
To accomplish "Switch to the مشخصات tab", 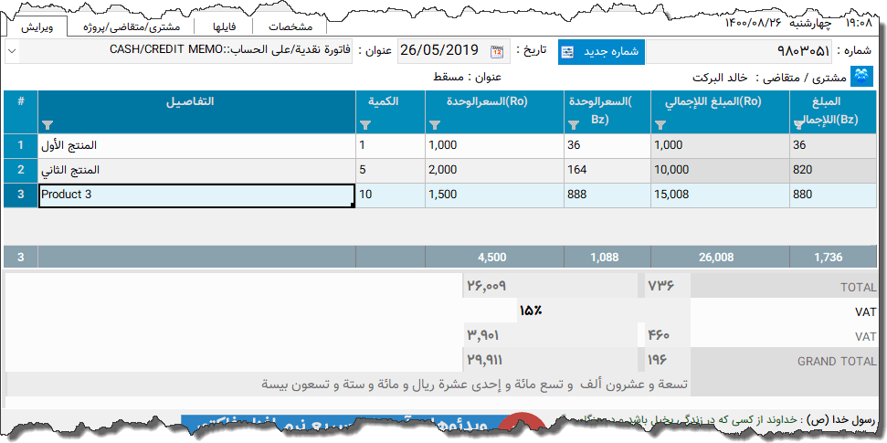I will pos(290,26).
